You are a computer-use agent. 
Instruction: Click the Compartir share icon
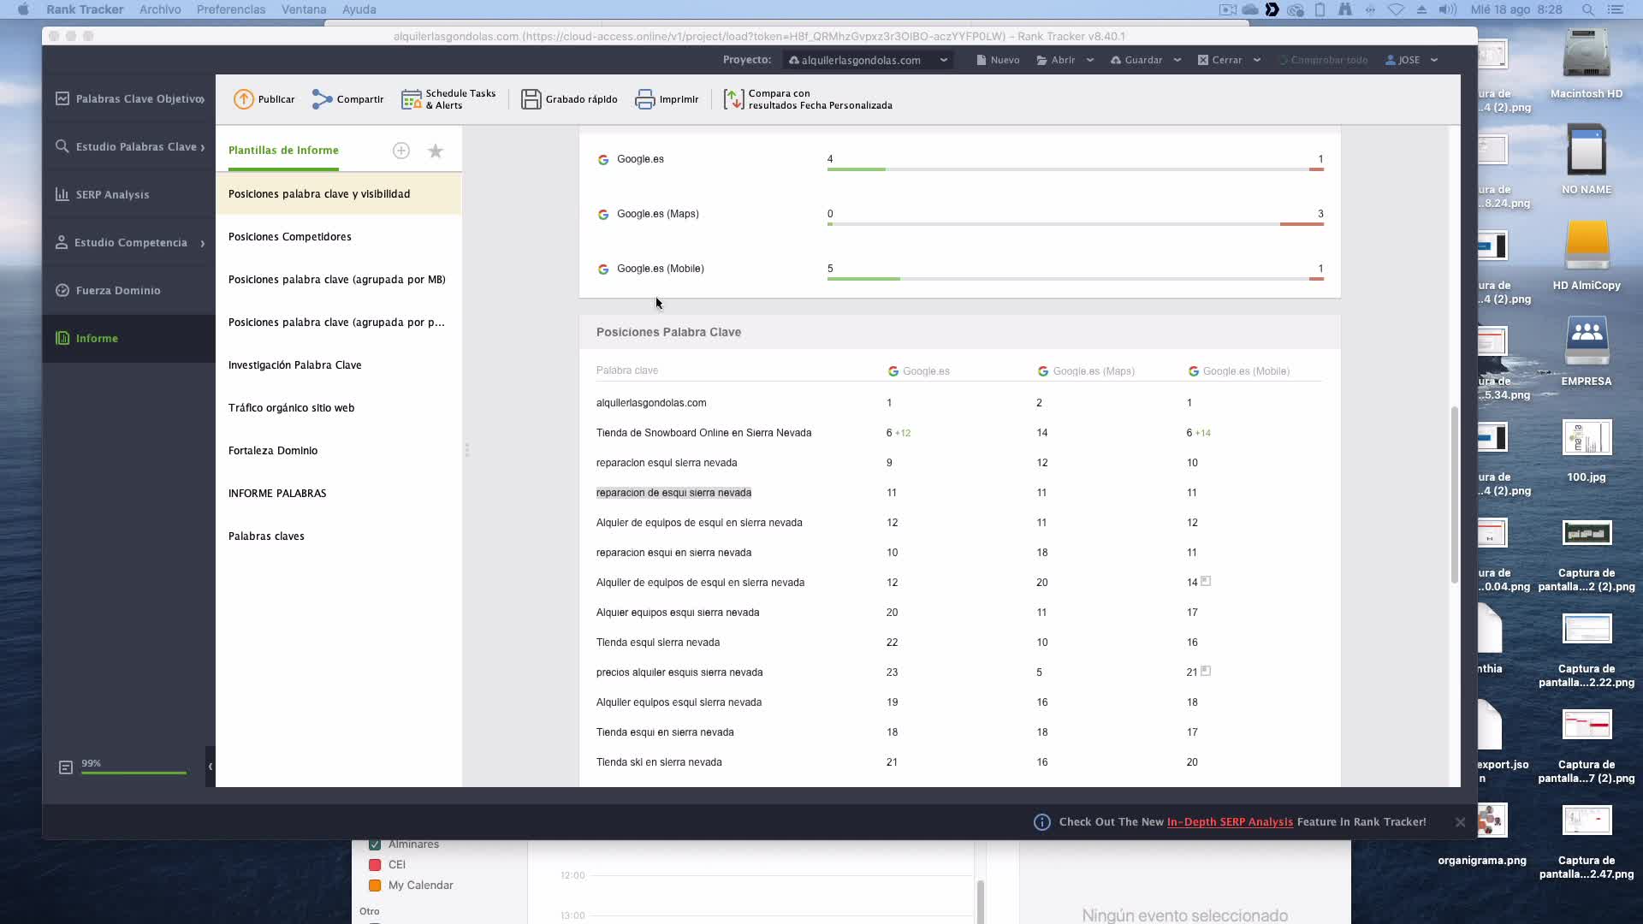point(322,99)
